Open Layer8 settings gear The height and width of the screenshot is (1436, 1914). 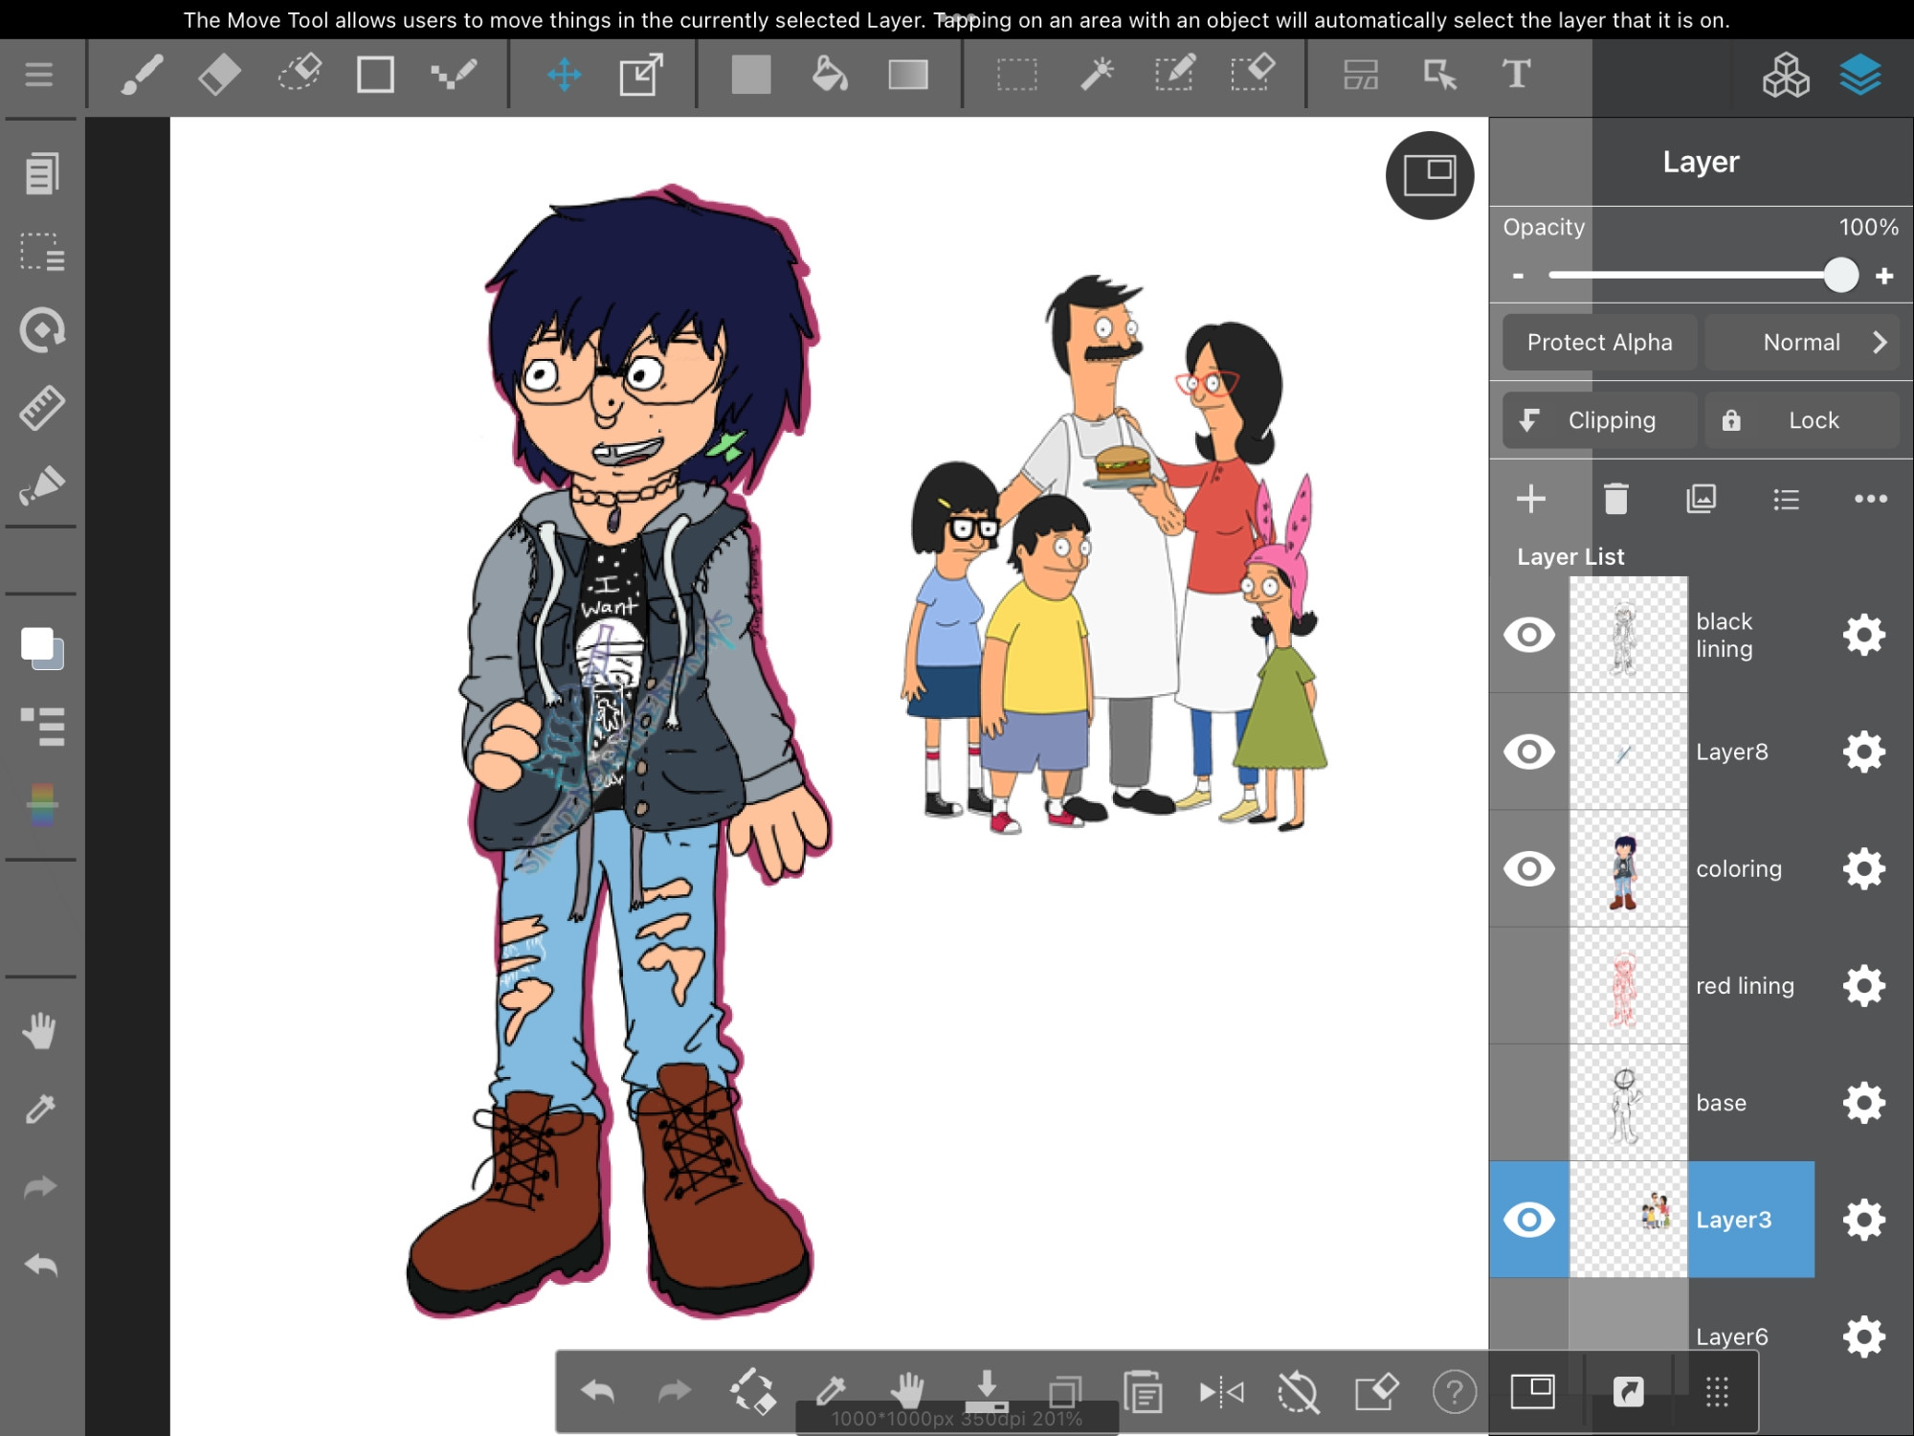coord(1864,752)
